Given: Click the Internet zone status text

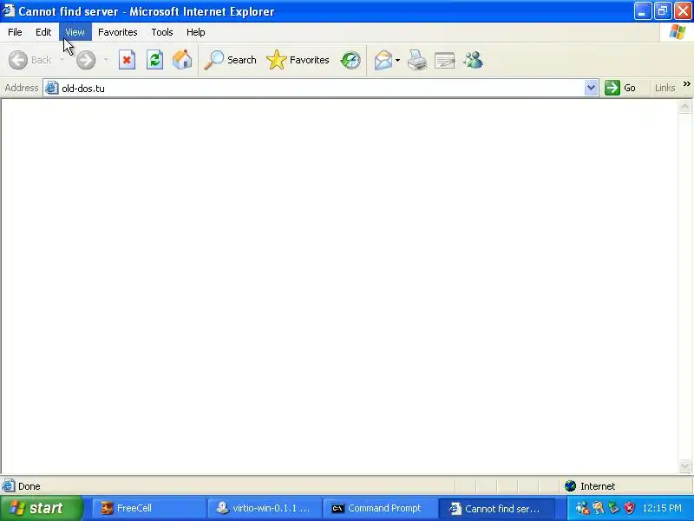Looking at the screenshot, I should point(598,486).
